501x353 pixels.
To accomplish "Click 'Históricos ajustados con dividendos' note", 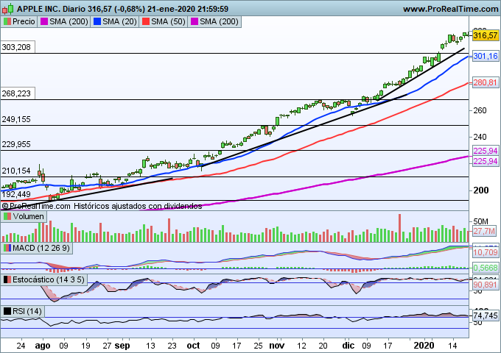I will coord(138,207).
